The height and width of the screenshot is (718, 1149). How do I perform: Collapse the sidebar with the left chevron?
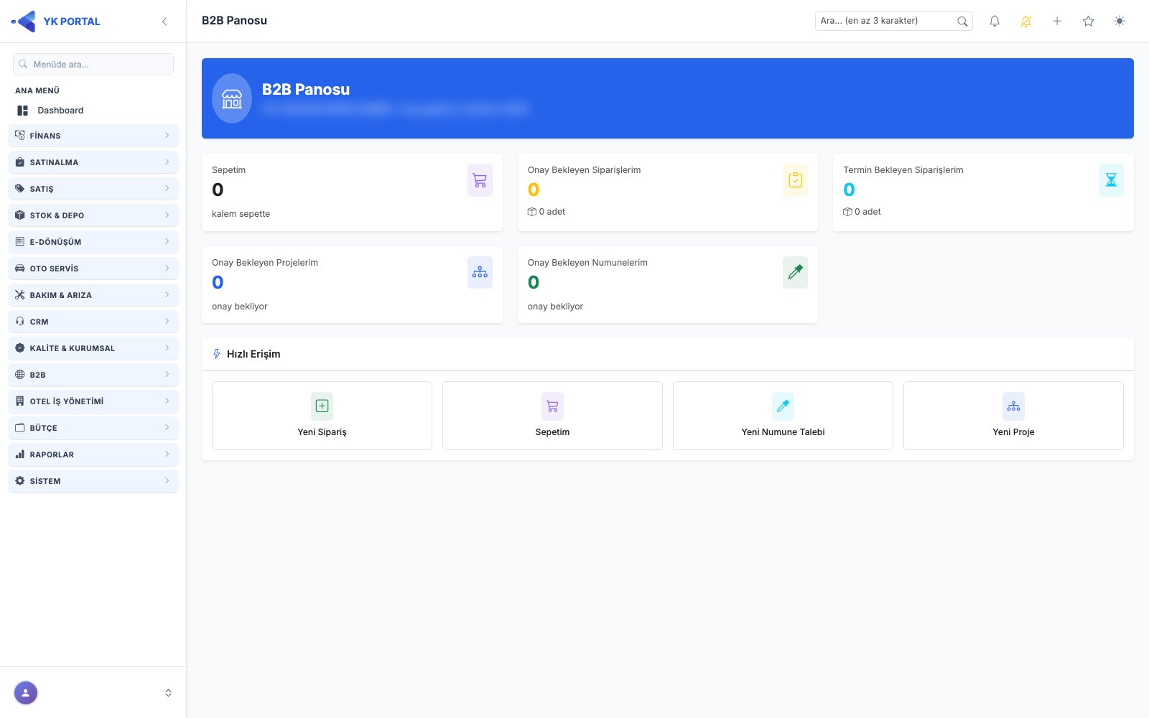[x=164, y=22]
